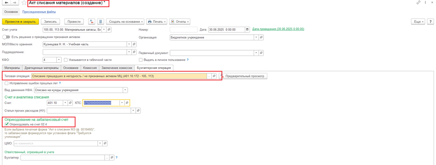Expand the Счет учета dropdown
436x165 pixels.
pos(104,29)
